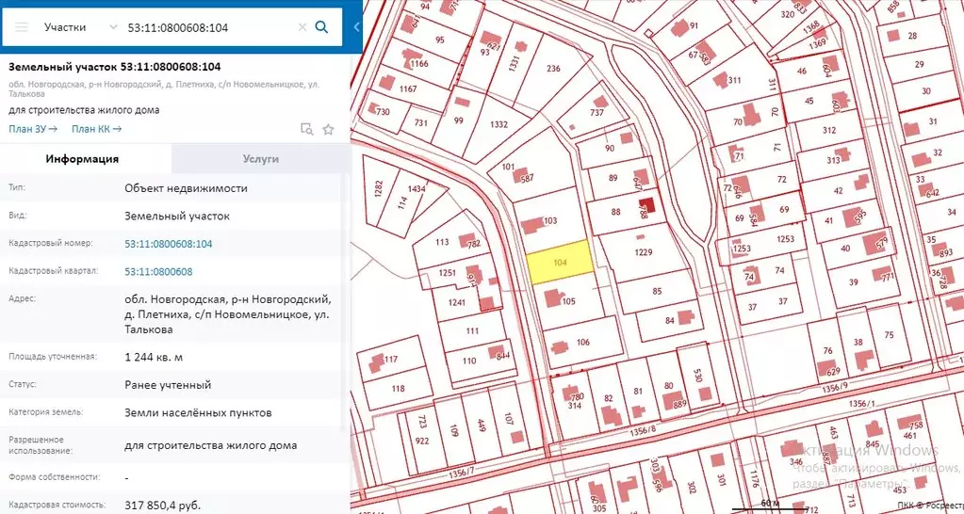Click parcel 118 on the map
Screen dimensions: 964x514
click(398, 388)
